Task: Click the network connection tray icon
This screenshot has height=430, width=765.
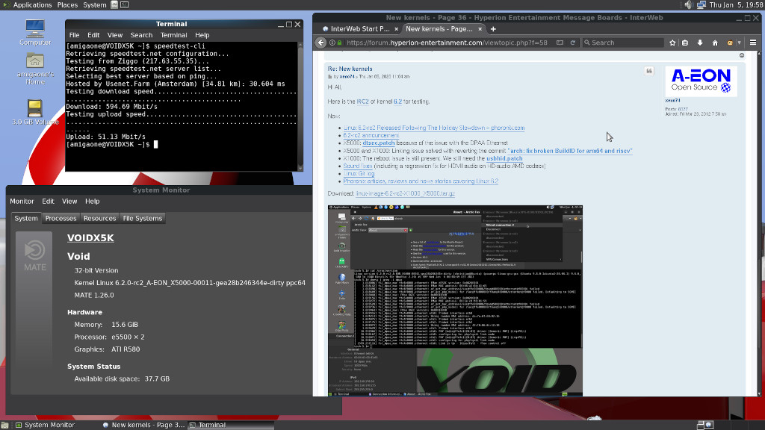Action: tap(701, 5)
